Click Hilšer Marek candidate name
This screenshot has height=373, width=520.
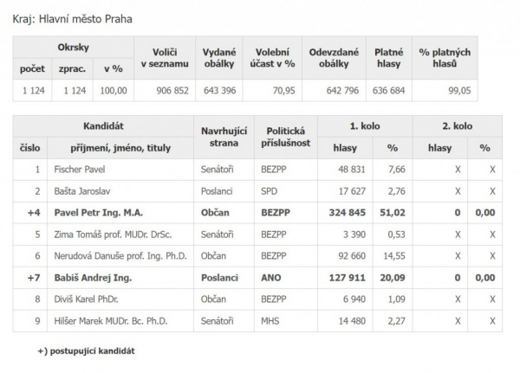pos(111,321)
